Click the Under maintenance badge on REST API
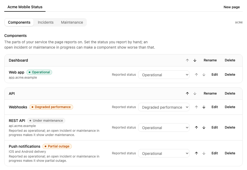247x170 pixels. click(x=46, y=121)
